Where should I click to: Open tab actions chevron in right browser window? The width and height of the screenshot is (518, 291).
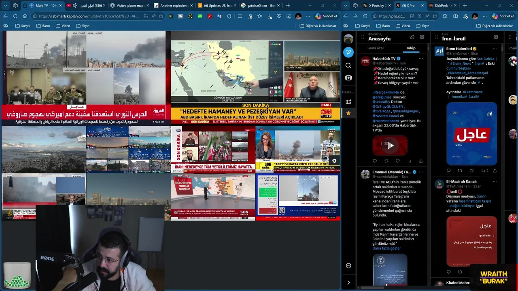tap(346, 5)
